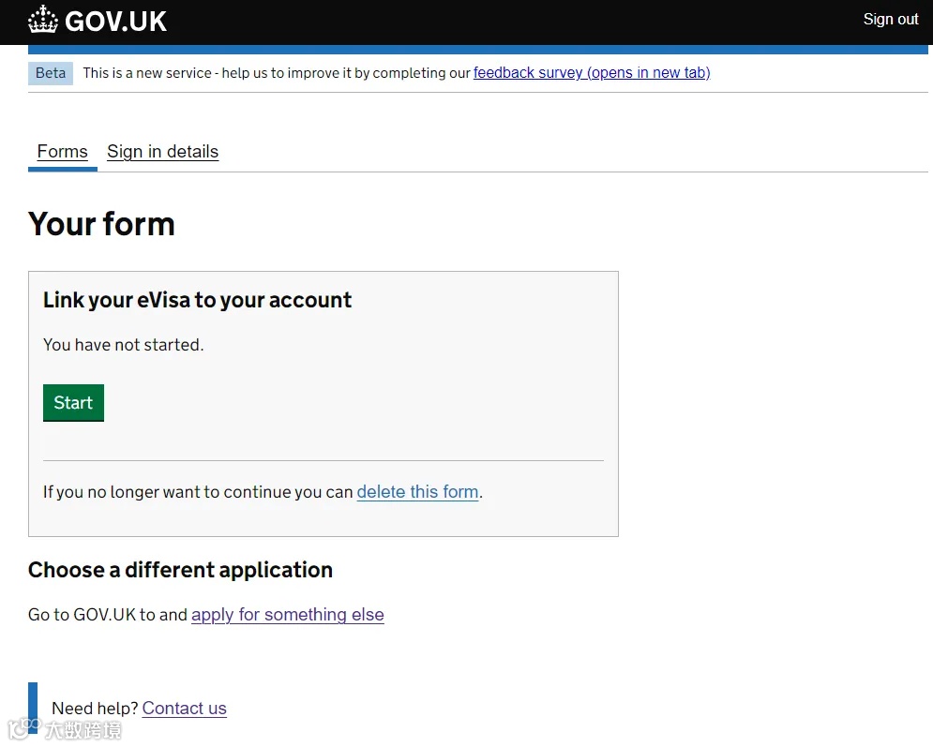This screenshot has width=933, height=747.
Task: Open the "apply for something else" link
Action: pos(288,615)
